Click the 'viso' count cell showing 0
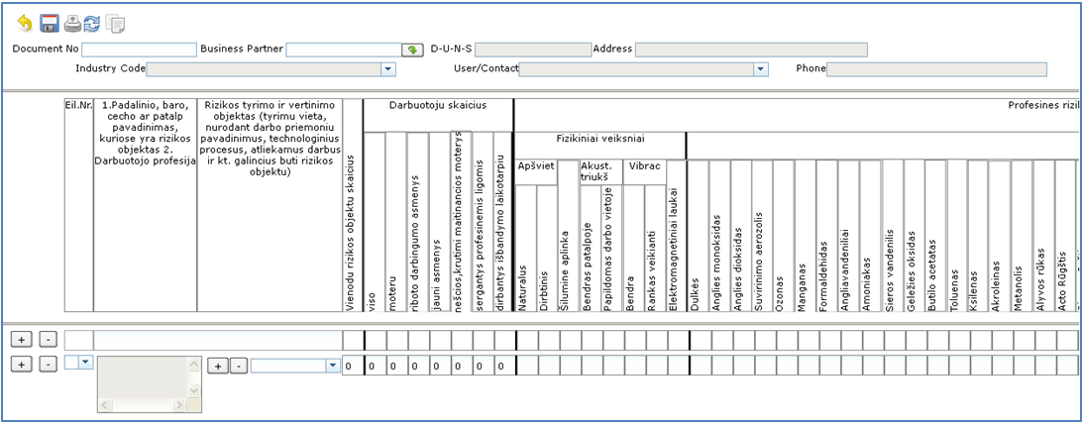This screenshot has width=1083, height=424. click(x=373, y=367)
